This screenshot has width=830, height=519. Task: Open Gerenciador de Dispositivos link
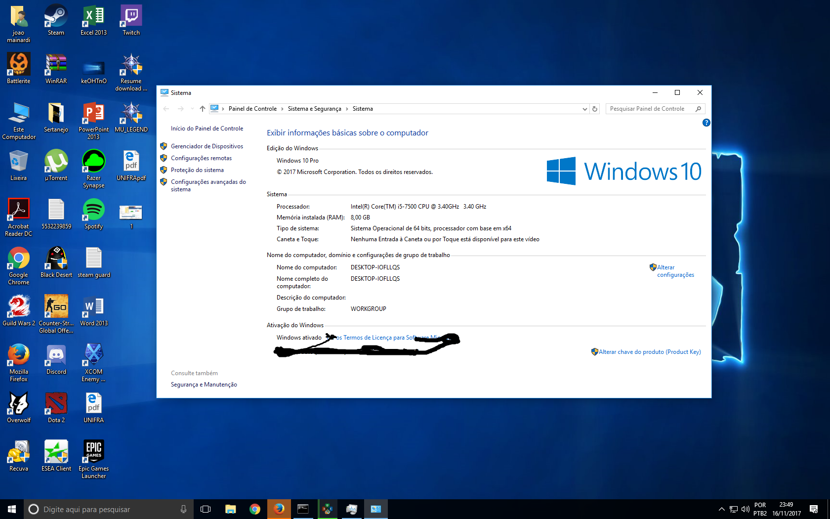[x=207, y=146]
